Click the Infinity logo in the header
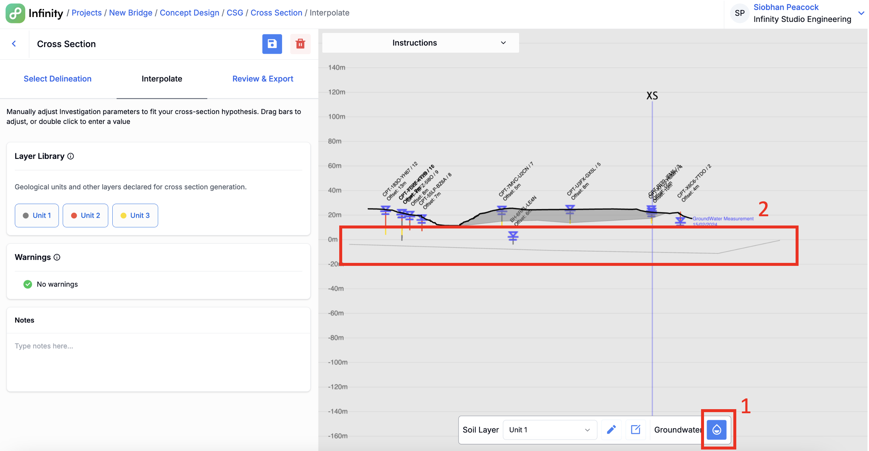869x451 pixels. [15, 13]
